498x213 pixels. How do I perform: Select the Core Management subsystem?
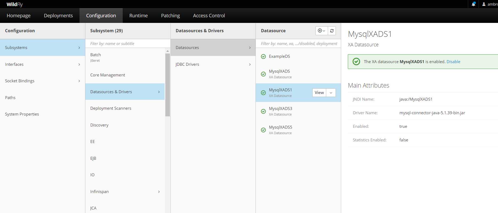[125, 75]
